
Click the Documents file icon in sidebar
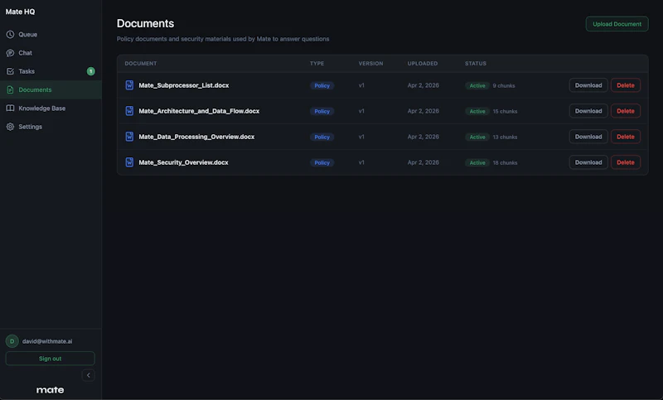(x=10, y=89)
